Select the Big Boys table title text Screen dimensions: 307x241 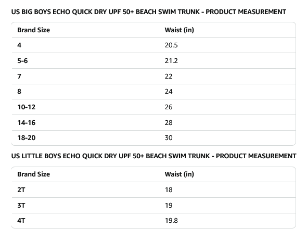coord(149,12)
